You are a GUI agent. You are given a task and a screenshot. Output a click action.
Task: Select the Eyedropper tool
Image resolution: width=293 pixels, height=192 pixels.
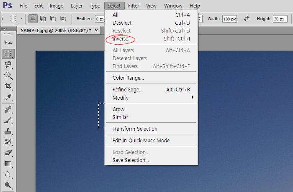pyautogui.click(x=8, y=97)
